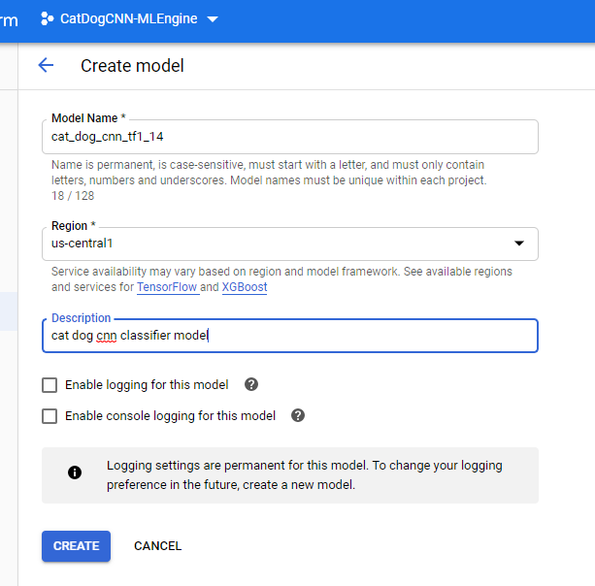This screenshot has height=586, width=595.
Task: Expand the CatDogCNN-MLEngine project dropdown arrow
Action: coord(213,19)
